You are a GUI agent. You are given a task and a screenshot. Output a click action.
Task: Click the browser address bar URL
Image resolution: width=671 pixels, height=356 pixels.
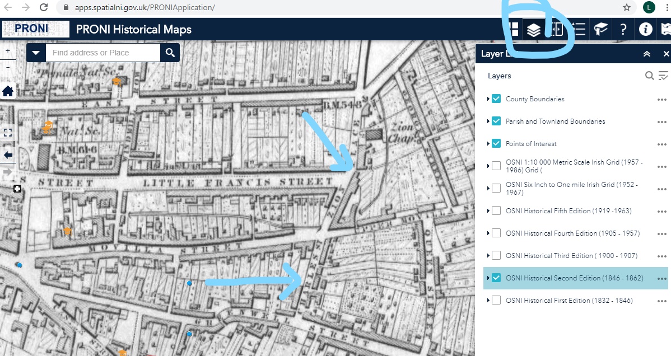click(145, 7)
